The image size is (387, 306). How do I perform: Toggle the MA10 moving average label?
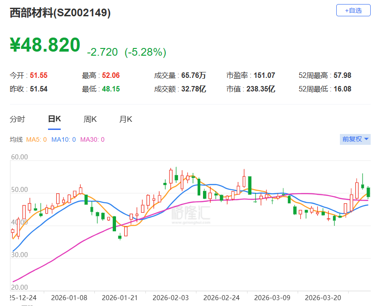(x=64, y=139)
